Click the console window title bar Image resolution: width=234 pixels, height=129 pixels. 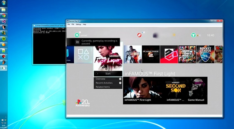49,25
